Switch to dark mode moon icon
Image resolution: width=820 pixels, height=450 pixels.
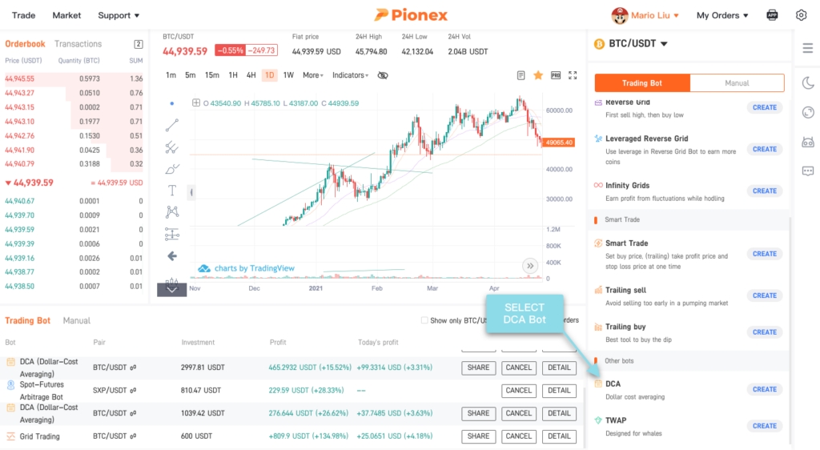(x=807, y=82)
